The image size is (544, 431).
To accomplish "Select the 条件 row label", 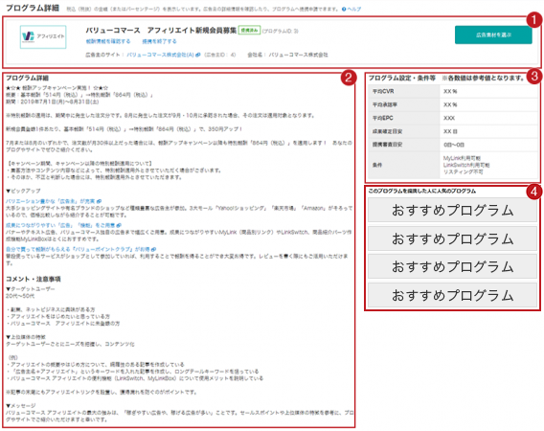I will [377, 165].
